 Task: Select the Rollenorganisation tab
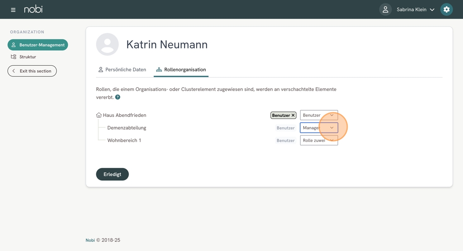[x=181, y=70]
